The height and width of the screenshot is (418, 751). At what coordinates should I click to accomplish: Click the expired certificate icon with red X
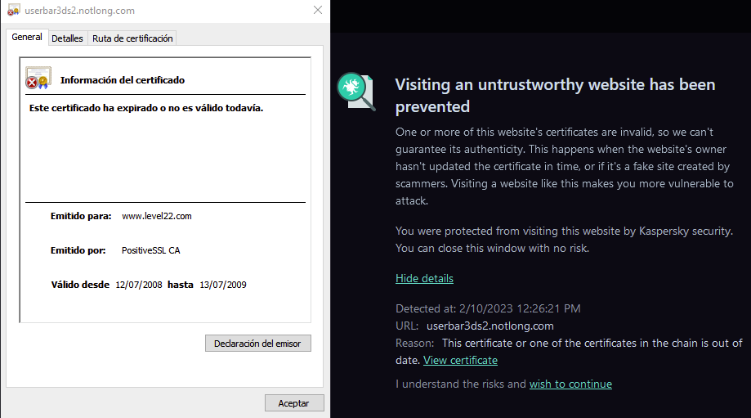(38, 79)
